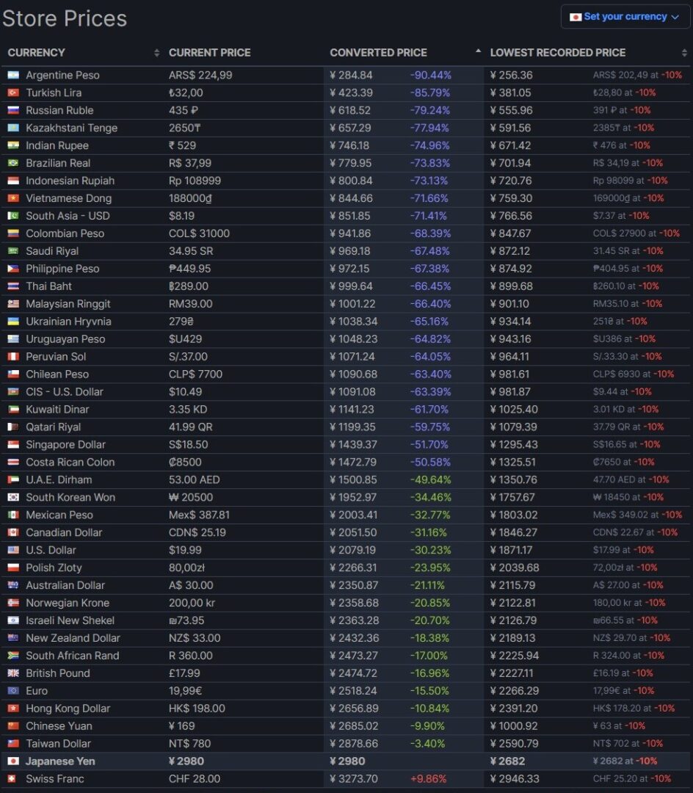Sort table by Current Price header

point(210,53)
